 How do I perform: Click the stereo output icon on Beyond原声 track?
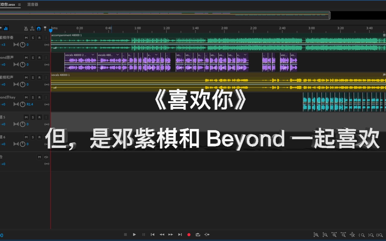[x=47, y=64]
